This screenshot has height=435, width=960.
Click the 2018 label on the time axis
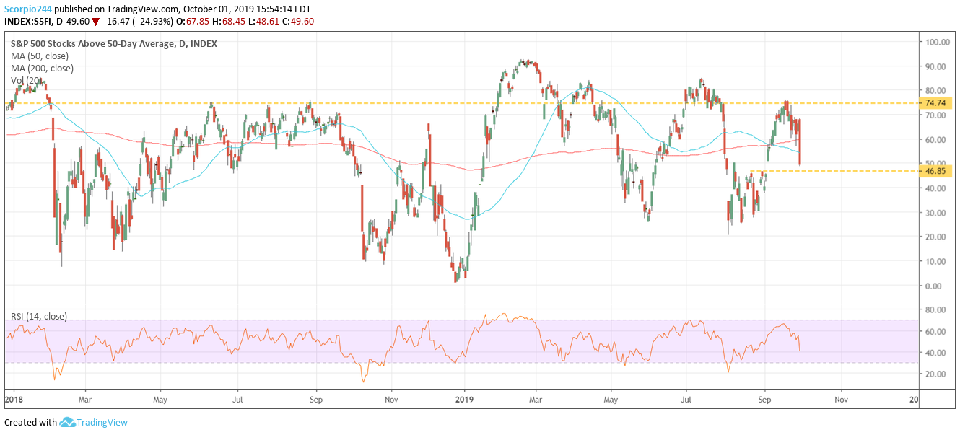point(13,398)
